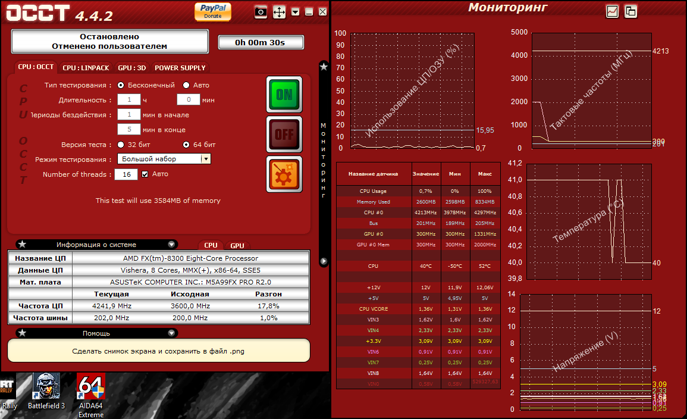687x419 pixels.
Task: Collapse the Помощь section
Action: (x=171, y=333)
